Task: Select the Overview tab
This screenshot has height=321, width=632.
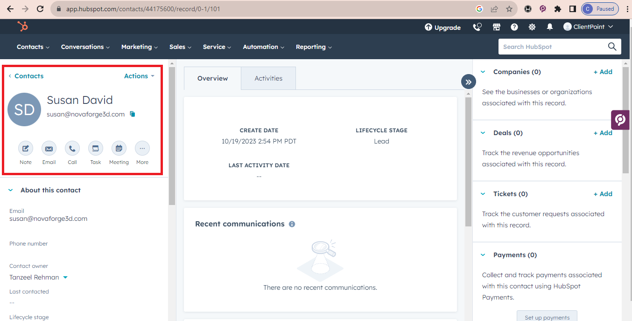Action: [212, 78]
